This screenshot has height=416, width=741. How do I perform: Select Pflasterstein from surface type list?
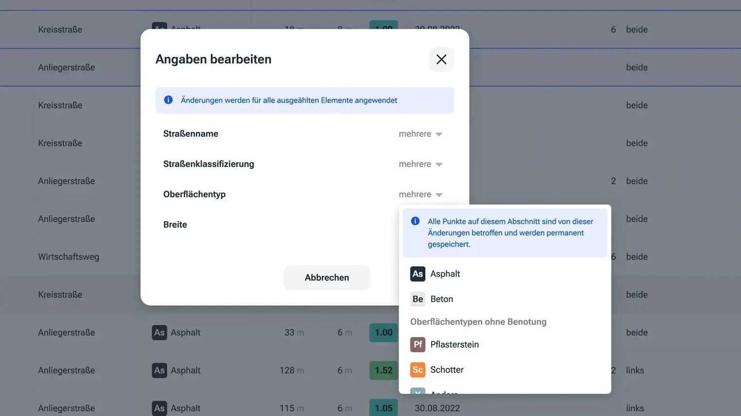click(x=505, y=345)
